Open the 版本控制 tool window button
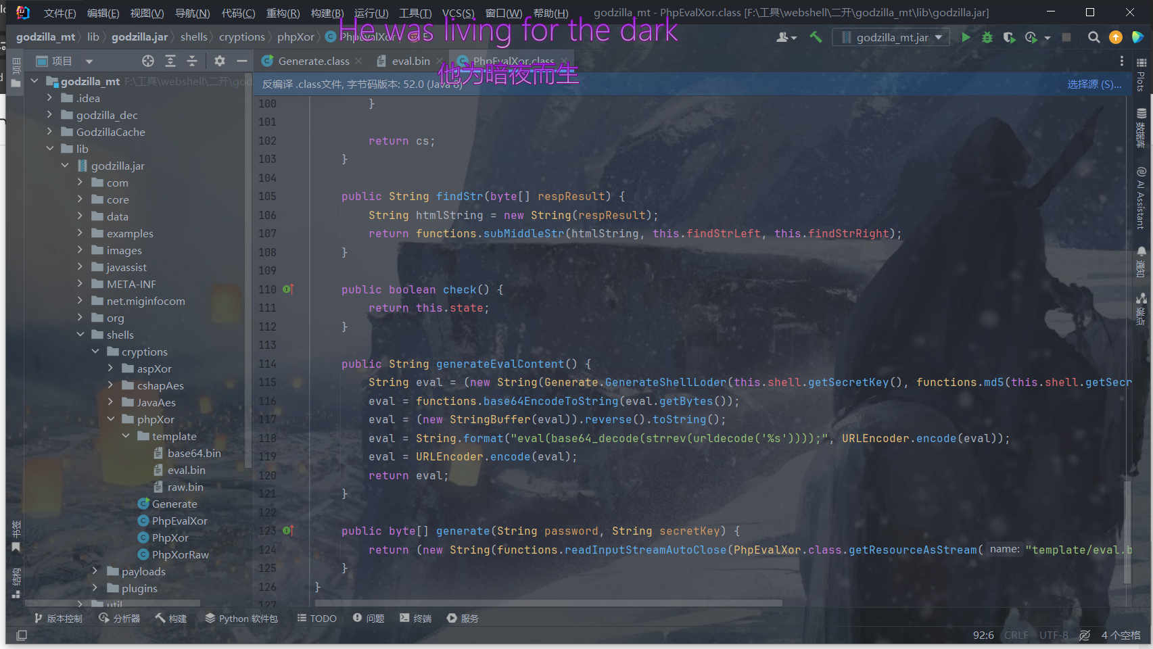Viewport: 1153px width, 649px height. (58, 618)
